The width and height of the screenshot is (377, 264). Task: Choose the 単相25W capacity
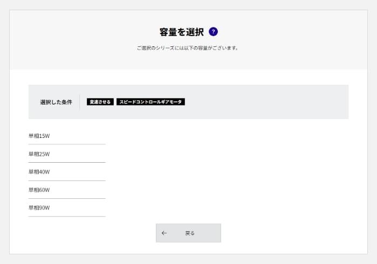(x=67, y=154)
